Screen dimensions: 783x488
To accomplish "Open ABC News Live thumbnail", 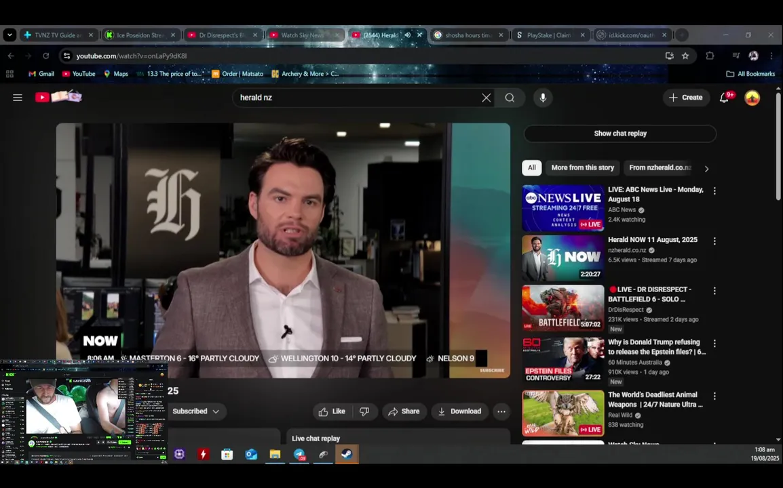I will (562, 208).
